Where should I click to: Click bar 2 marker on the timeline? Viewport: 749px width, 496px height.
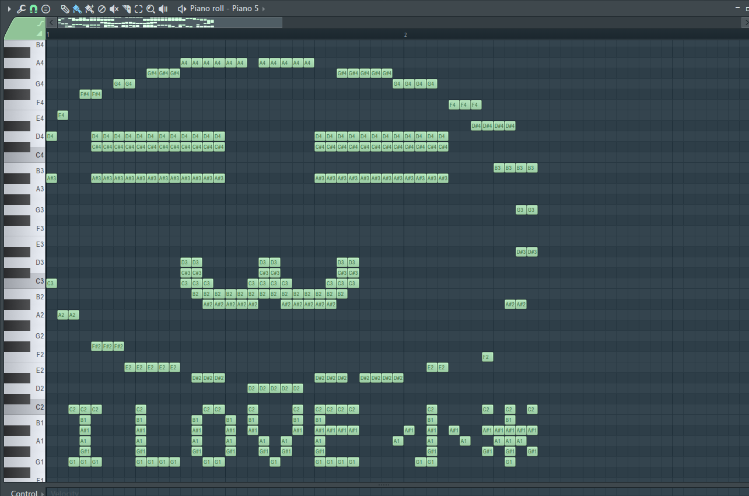(x=405, y=35)
